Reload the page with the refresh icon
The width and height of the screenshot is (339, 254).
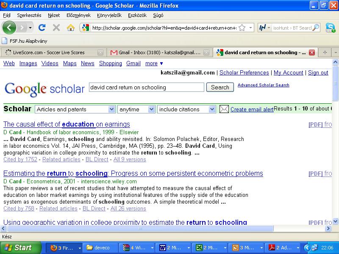coord(42,28)
